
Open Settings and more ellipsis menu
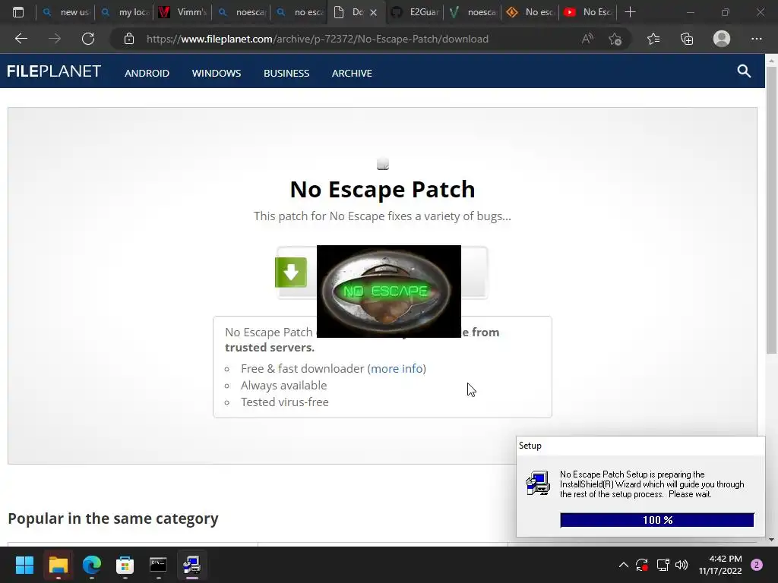(756, 39)
